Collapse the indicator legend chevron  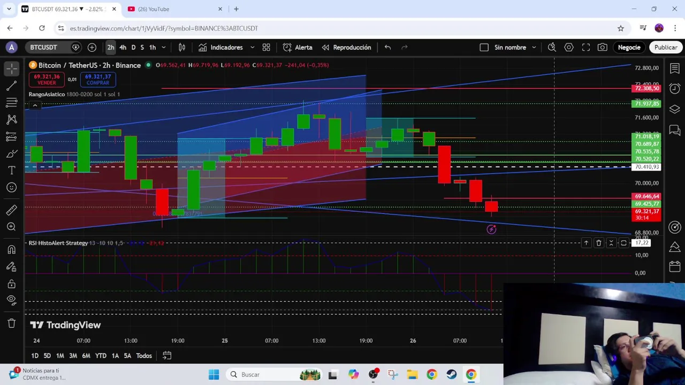pyautogui.click(x=35, y=105)
